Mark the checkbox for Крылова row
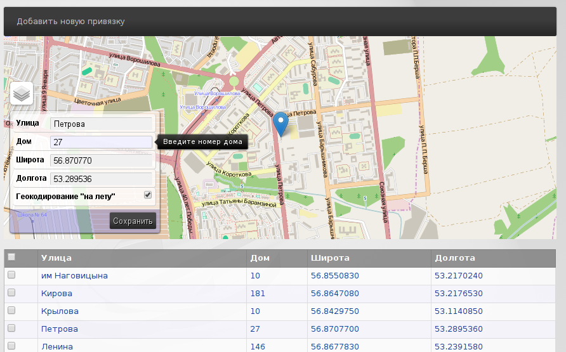The width and height of the screenshot is (566, 352). point(11,311)
